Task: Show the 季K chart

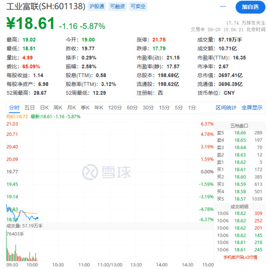Action: point(85,107)
